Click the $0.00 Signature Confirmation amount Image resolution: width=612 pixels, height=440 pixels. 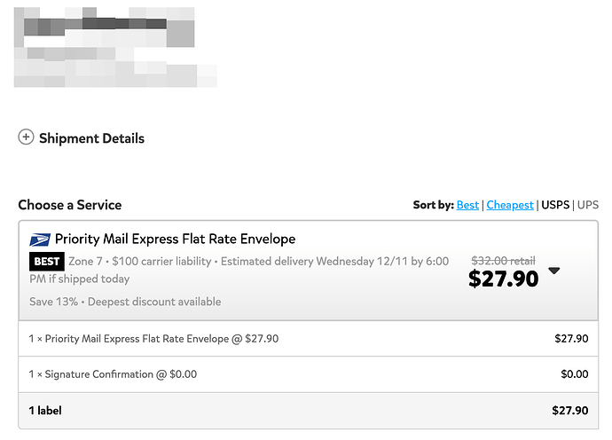click(574, 374)
